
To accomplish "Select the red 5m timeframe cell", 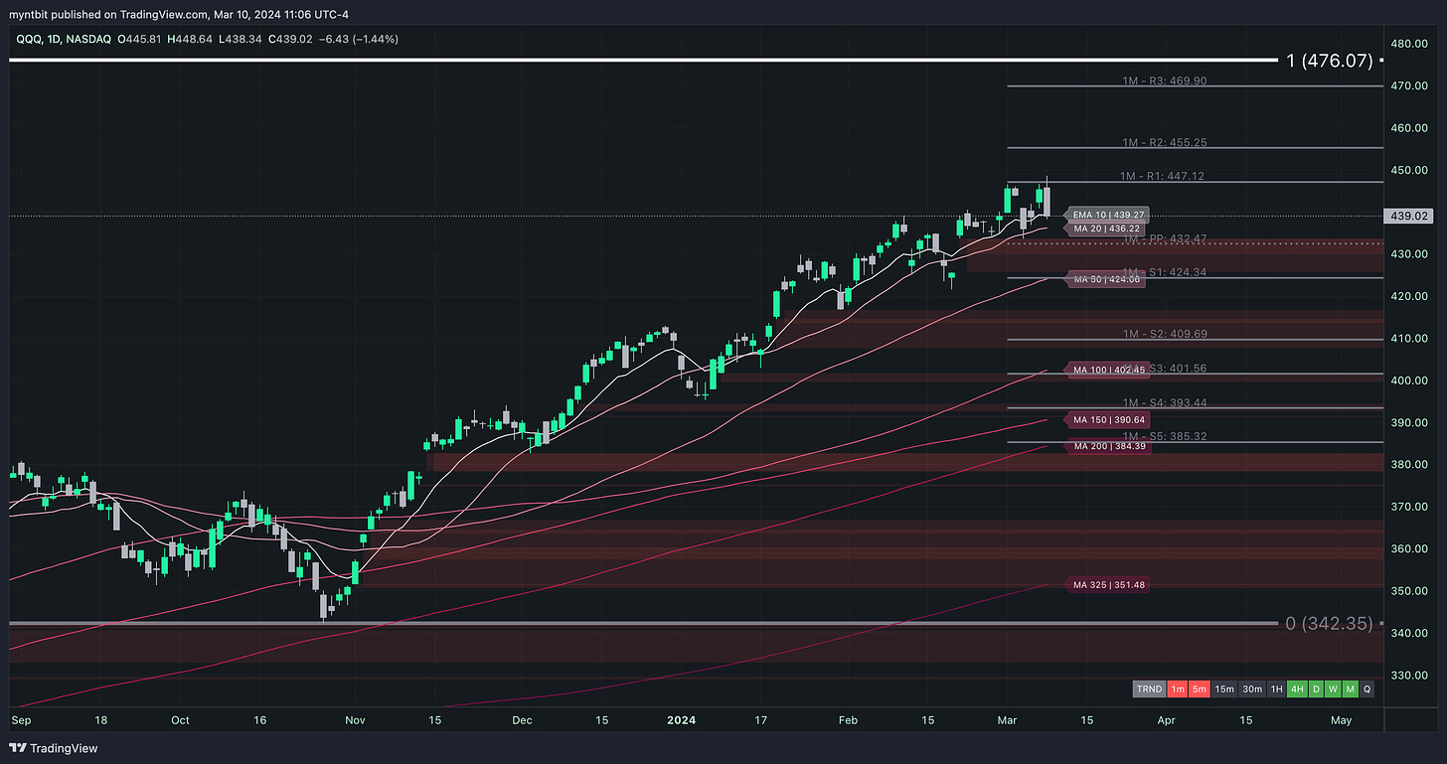I will coord(1200,688).
